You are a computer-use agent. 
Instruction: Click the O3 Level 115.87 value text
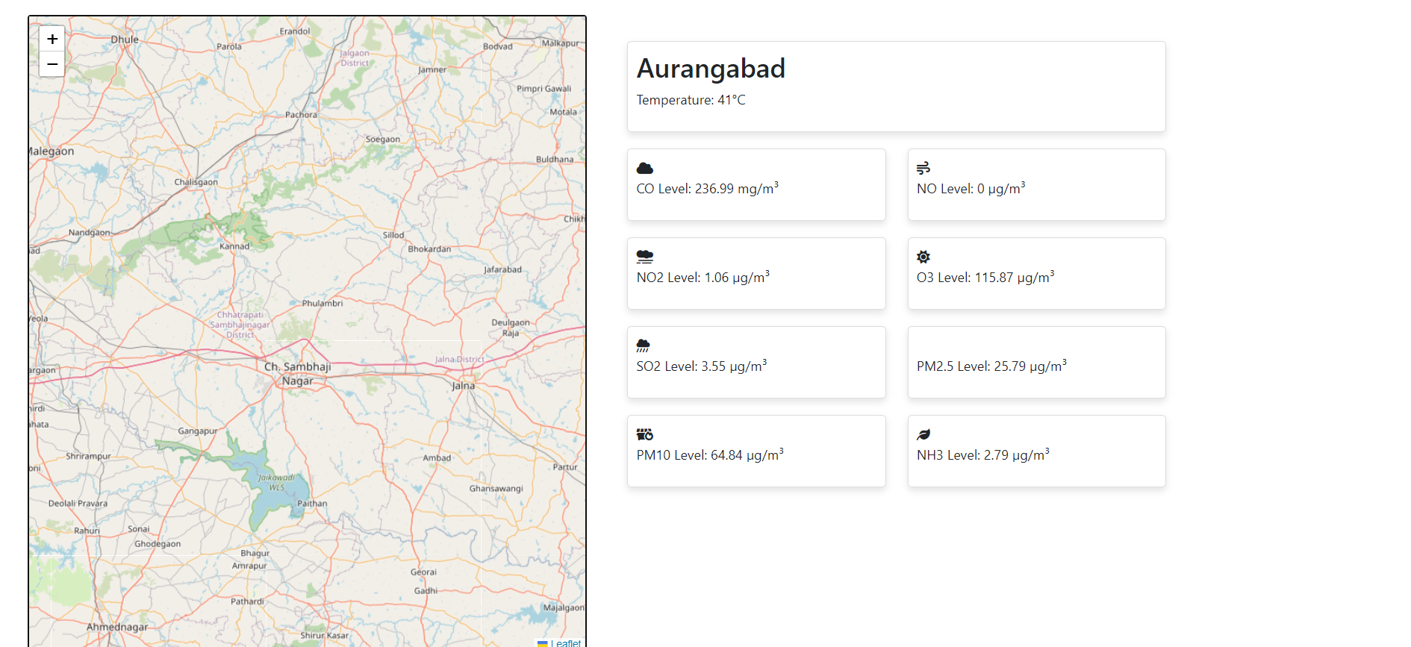(985, 278)
